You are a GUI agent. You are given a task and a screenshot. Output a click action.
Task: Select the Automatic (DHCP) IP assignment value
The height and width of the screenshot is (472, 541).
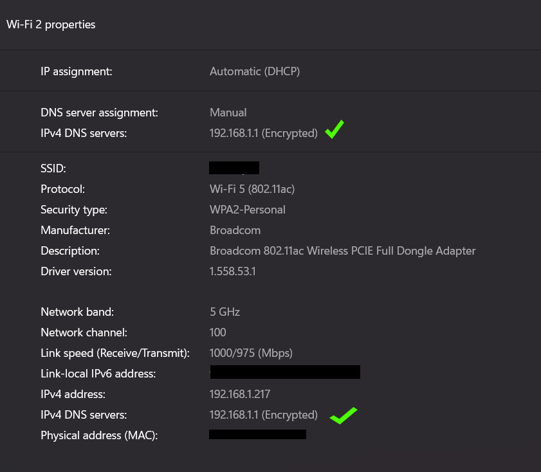[255, 71]
